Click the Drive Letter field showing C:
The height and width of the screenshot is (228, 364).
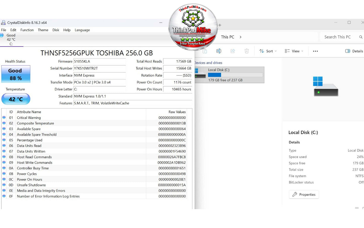coord(100,89)
